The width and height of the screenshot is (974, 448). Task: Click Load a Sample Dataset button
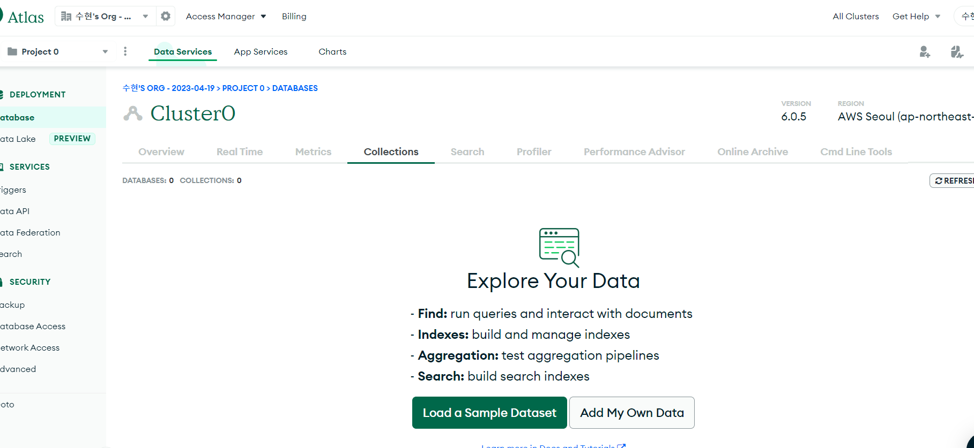coord(489,413)
